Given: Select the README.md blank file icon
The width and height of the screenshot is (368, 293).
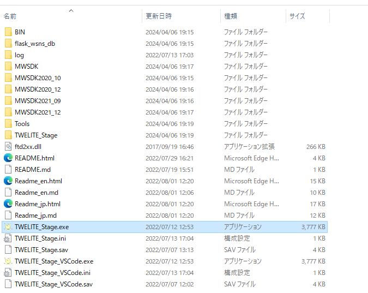Looking at the screenshot, I should coord(8,170).
